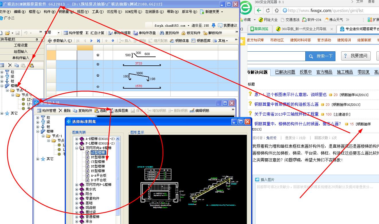Viewport: 379px width, 224px height.
Task: Click 搜索一下 search button
Action: tap(321, 56)
